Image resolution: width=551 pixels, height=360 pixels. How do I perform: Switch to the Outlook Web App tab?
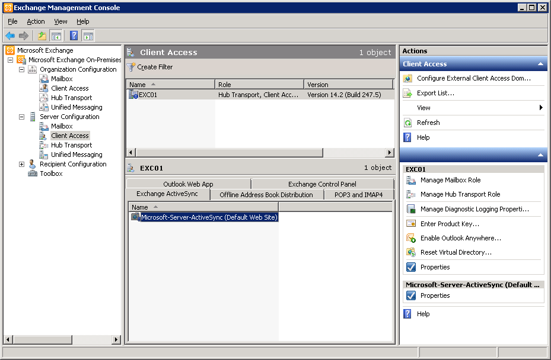pyautogui.click(x=189, y=184)
